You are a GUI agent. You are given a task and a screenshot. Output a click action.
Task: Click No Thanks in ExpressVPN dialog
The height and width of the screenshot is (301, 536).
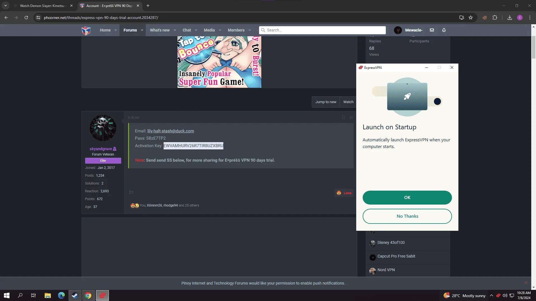(x=407, y=216)
